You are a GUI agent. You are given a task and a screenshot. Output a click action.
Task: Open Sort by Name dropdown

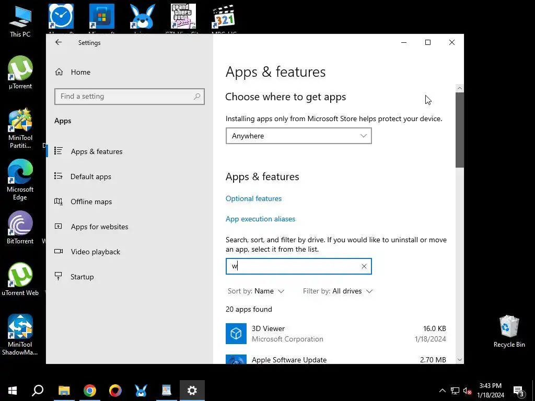pos(256,291)
